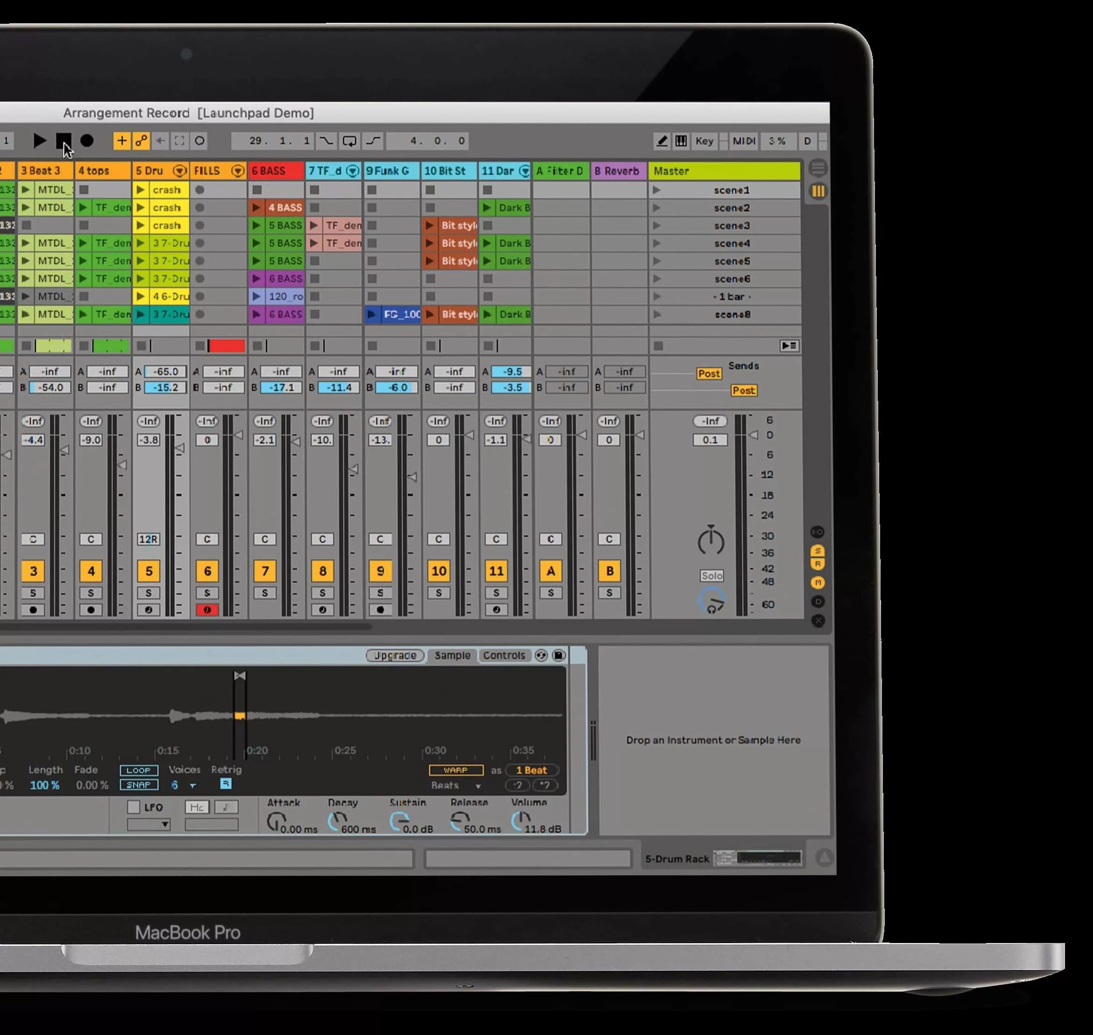Expand the 7 TF_d track chevron
This screenshot has width=1093, height=1035.
point(353,171)
